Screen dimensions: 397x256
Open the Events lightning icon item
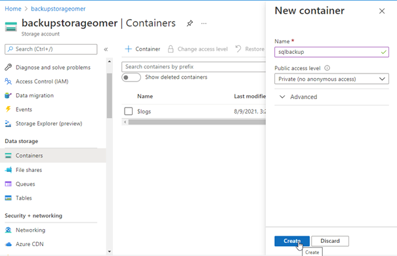click(x=8, y=110)
